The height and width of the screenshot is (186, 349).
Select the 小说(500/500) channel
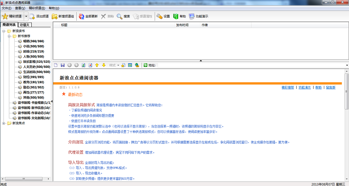click(33, 46)
